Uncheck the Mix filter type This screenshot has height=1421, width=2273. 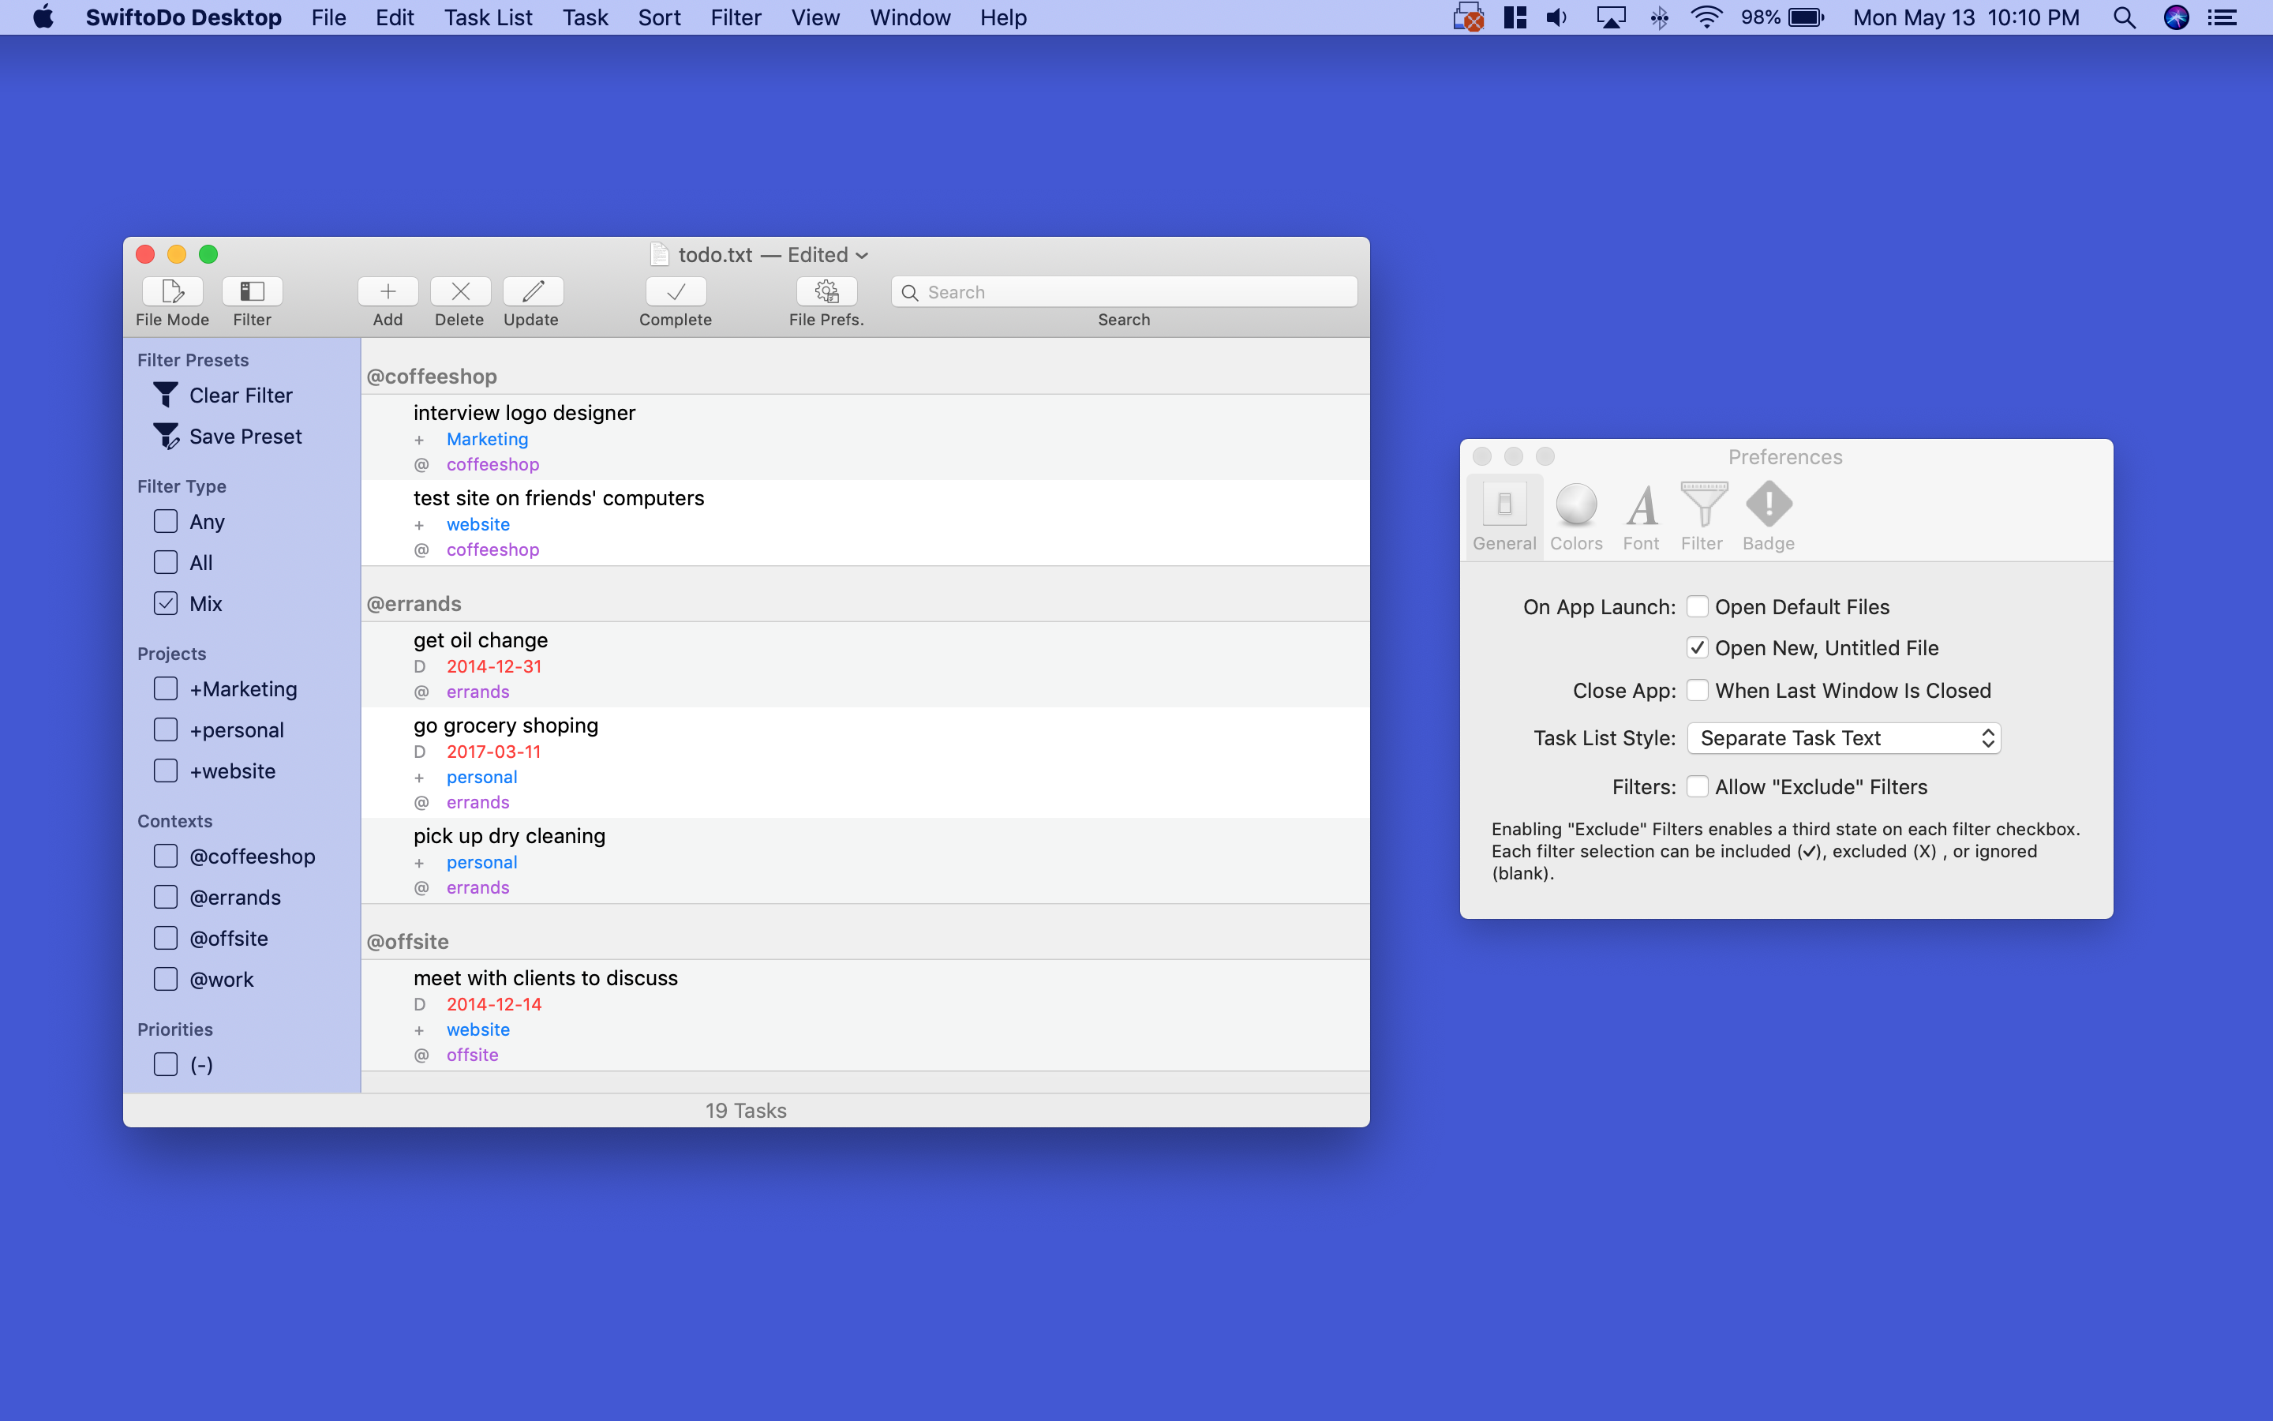point(165,602)
